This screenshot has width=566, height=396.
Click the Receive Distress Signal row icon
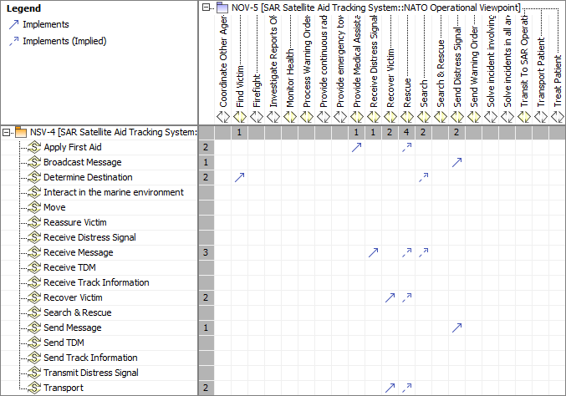[x=34, y=237]
